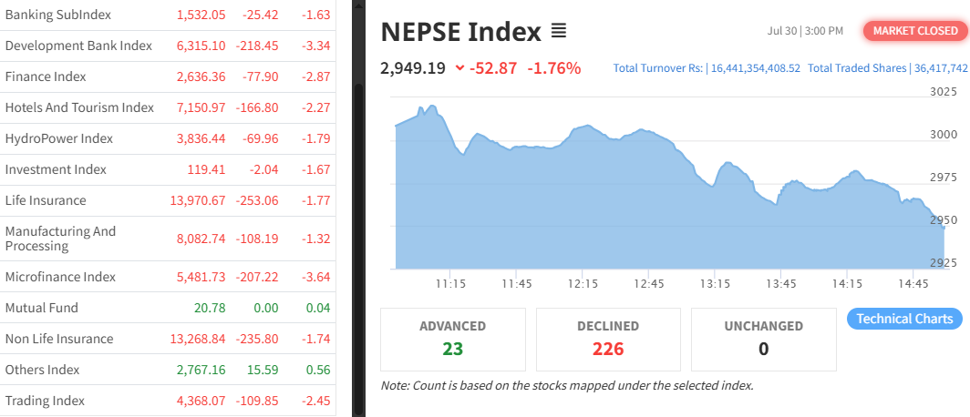This screenshot has width=970, height=417.
Task: View the HydroPower Index
Action: 58,138
